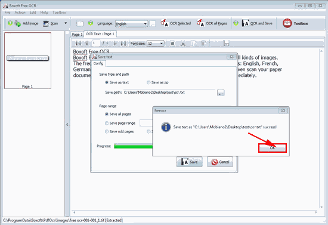This screenshot has width=328, height=225.
Task: Switch to the Page 1 tab
Action: pyautogui.click(x=77, y=35)
